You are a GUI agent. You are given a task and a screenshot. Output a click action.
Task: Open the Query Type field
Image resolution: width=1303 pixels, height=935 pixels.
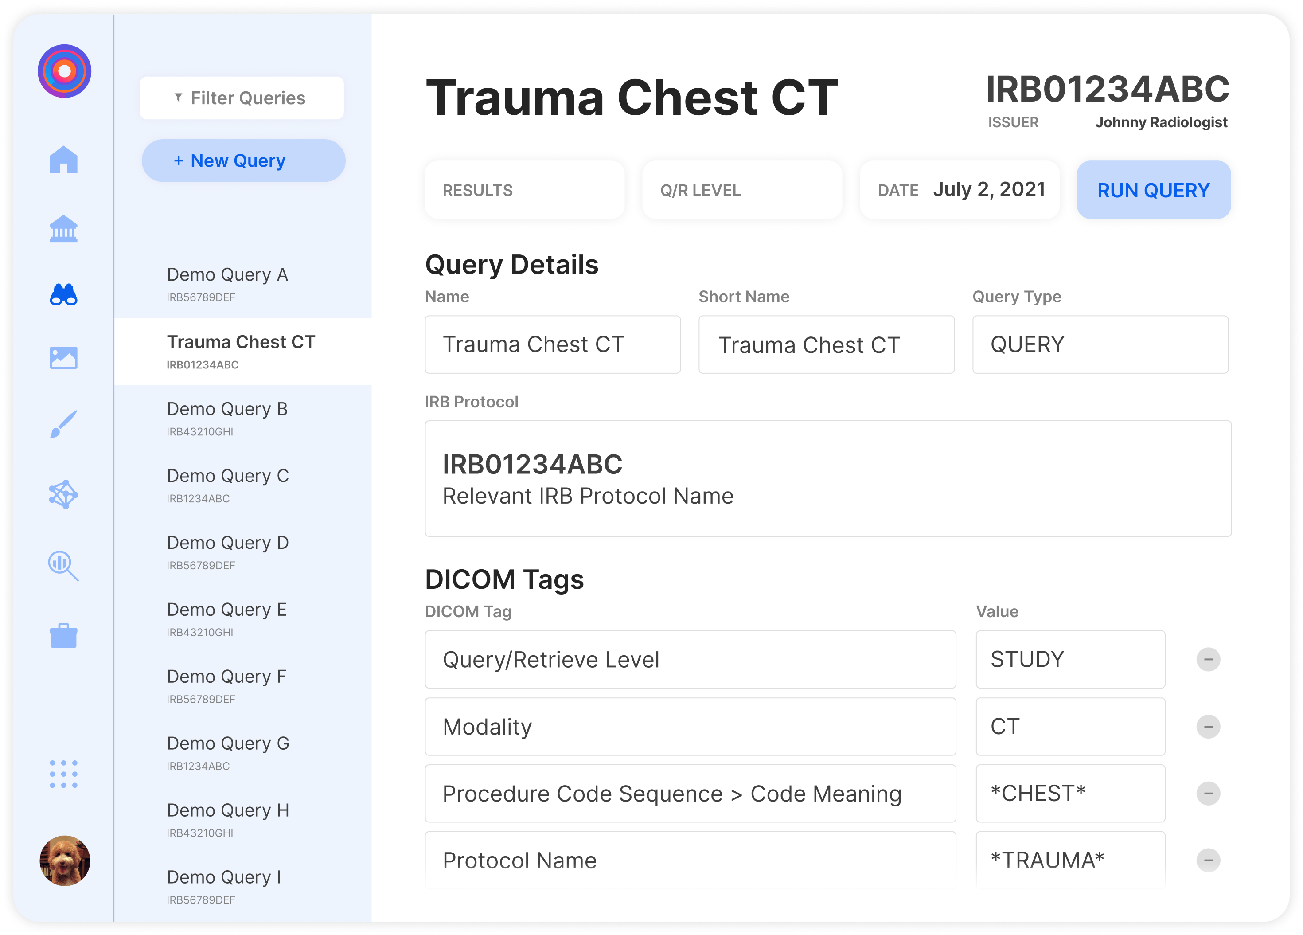[x=1100, y=345]
